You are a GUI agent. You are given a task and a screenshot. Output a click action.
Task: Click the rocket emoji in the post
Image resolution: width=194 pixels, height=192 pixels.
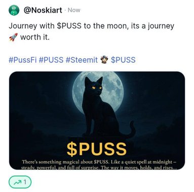[13, 37]
